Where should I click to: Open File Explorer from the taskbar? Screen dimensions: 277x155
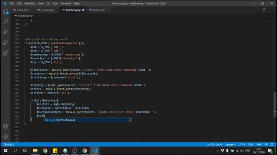(x=35, y=151)
